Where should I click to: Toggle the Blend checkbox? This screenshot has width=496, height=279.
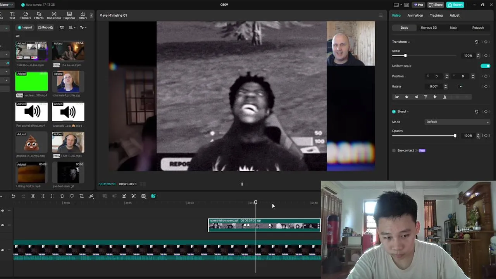[394, 112]
